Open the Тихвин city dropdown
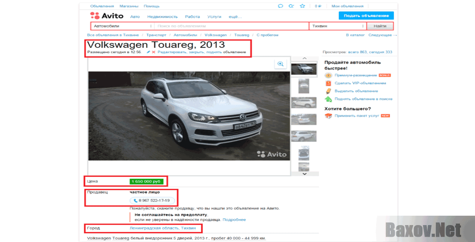The image size is (475, 242). click(338, 26)
